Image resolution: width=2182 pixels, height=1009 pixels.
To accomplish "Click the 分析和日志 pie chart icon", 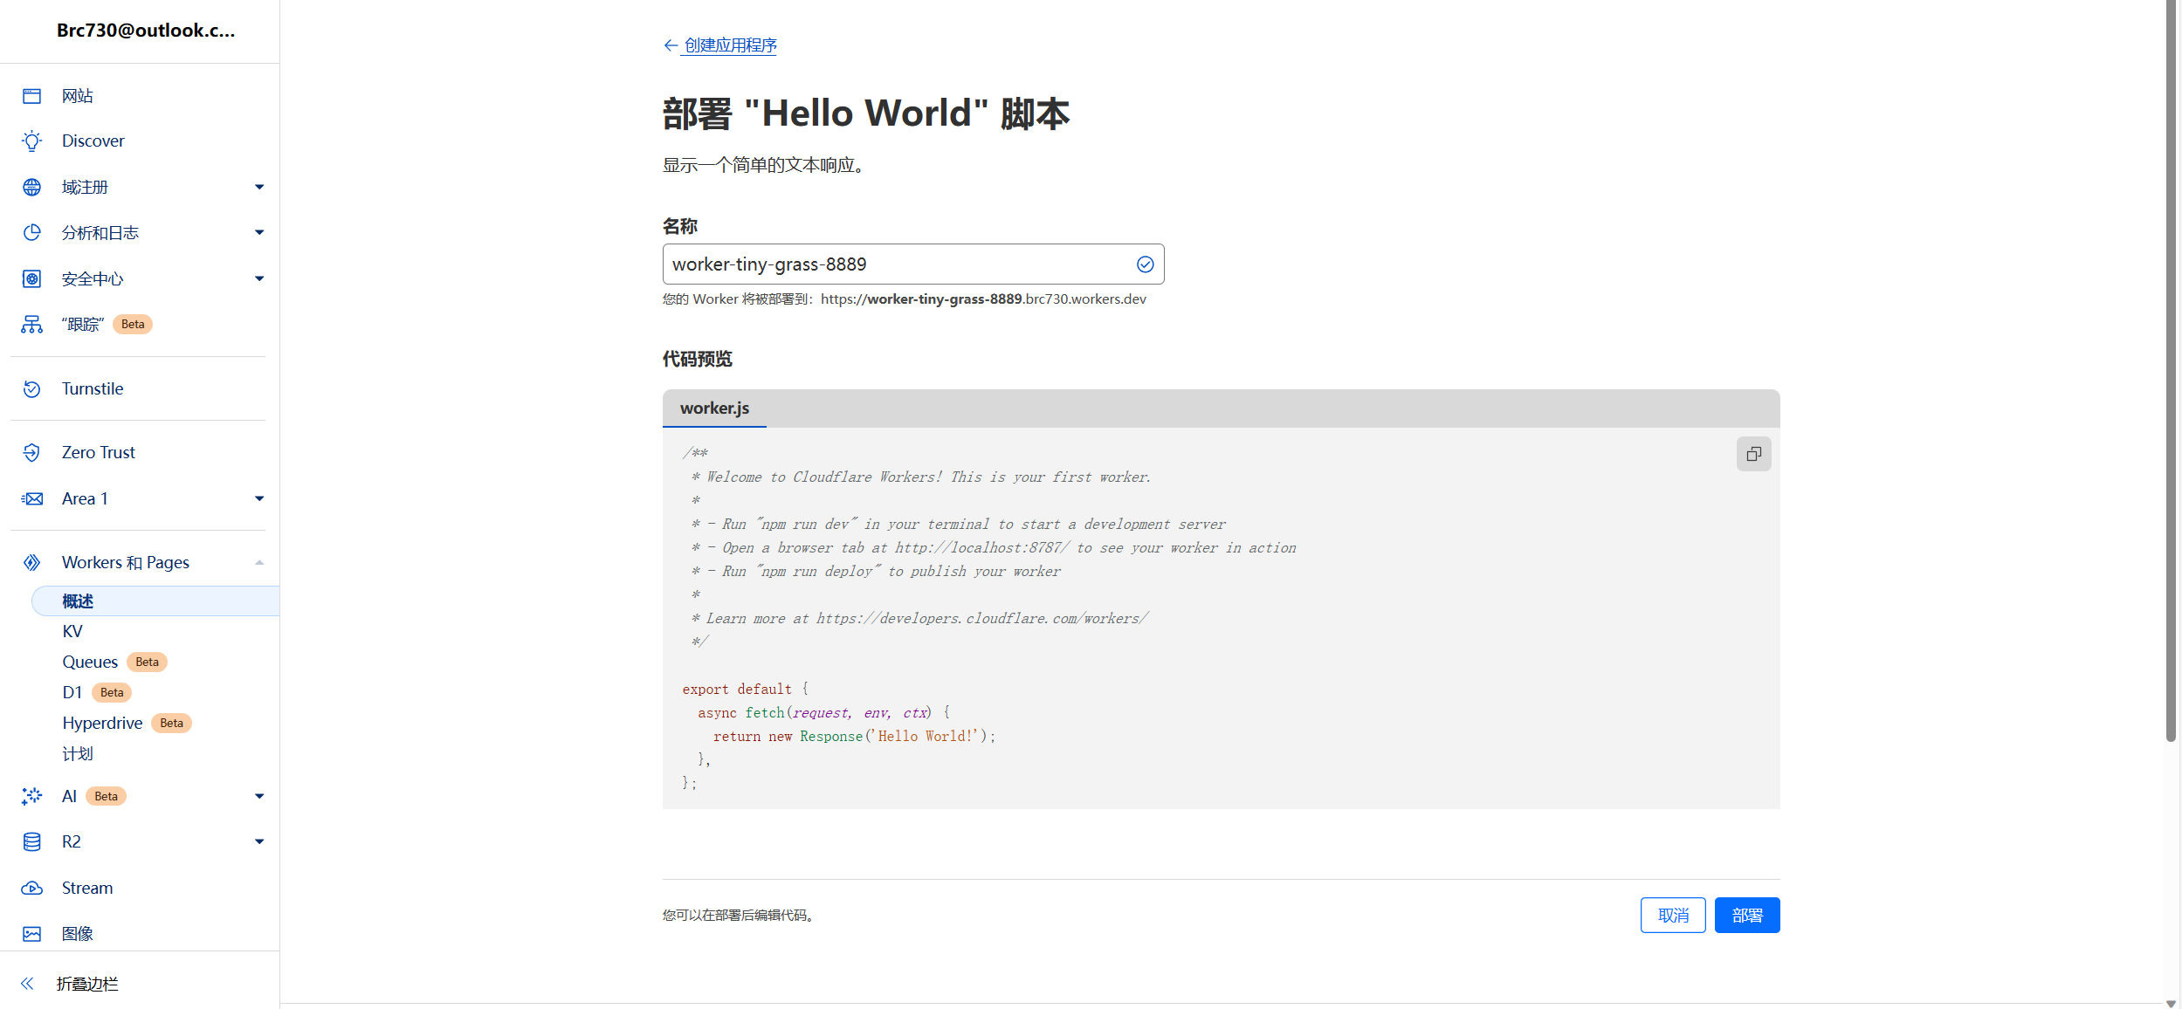I will click(x=32, y=232).
